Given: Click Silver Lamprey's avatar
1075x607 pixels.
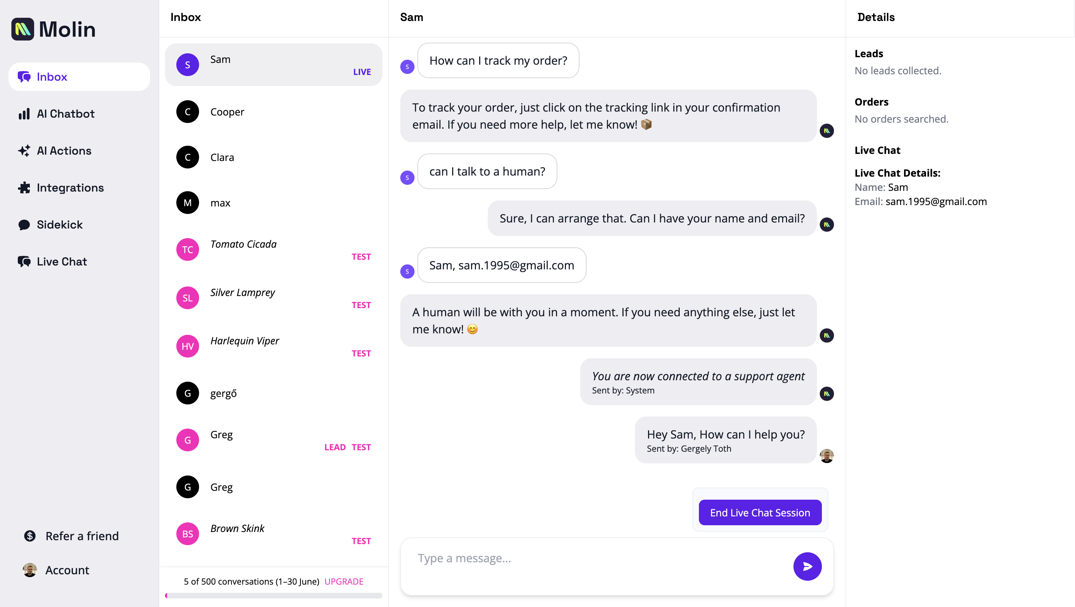Looking at the screenshot, I should [x=187, y=297].
